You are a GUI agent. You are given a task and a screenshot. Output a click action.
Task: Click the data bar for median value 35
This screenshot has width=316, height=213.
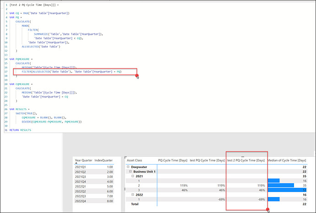(x=281, y=185)
